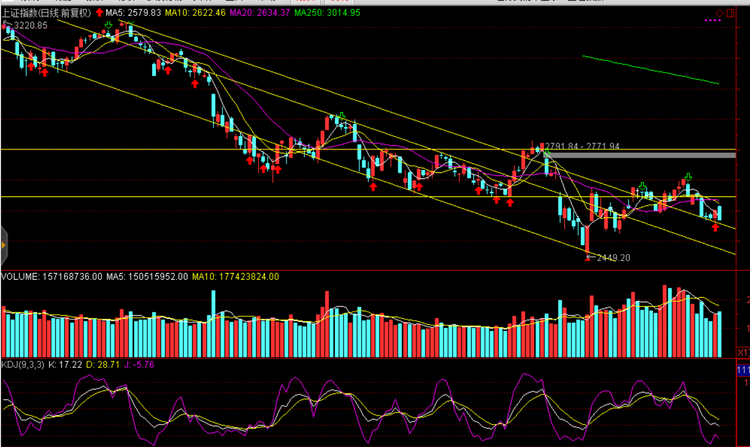Click the X17 scale label on the right axis
The image size is (750, 447).
pyautogui.click(x=743, y=352)
